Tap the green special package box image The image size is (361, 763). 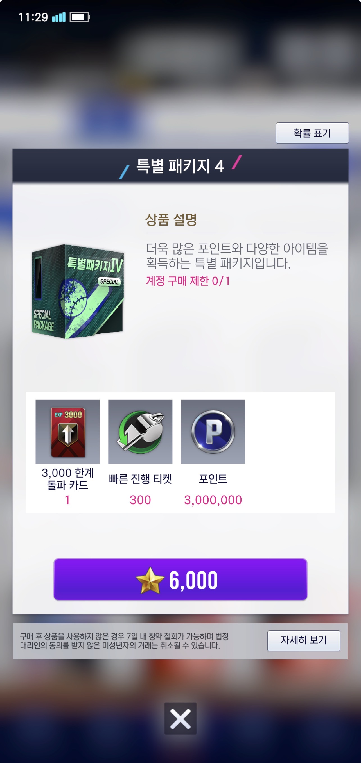click(x=77, y=291)
